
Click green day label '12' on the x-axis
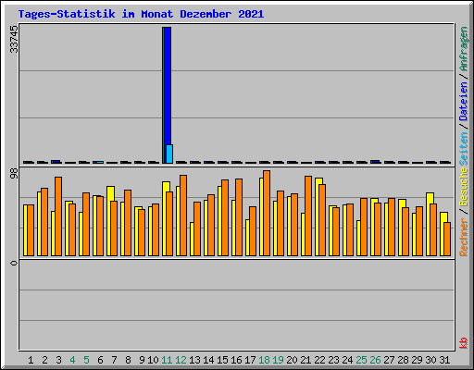pos(181,360)
